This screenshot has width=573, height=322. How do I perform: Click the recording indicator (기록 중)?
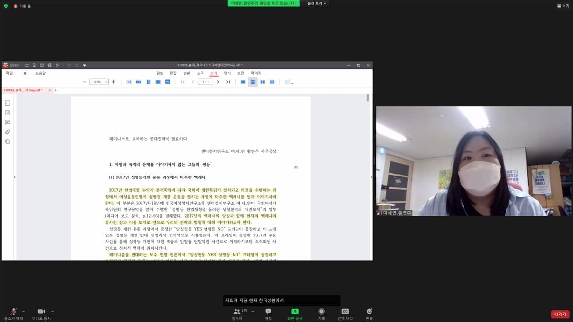22,6
